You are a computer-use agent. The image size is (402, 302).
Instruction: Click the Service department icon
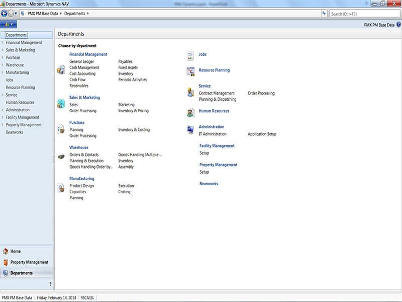pos(190,92)
